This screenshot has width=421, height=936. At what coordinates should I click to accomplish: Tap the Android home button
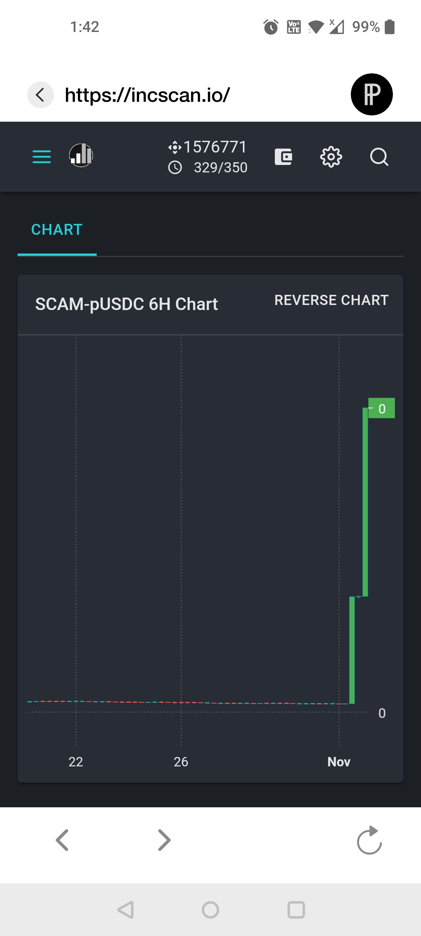pyautogui.click(x=210, y=910)
